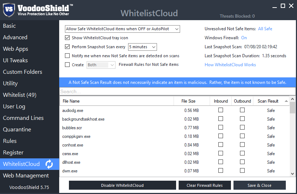This screenshot has height=194, width=297.
Task: Open the Allow Safe WhitelistCloud items dropdown
Action: (x=122, y=29)
